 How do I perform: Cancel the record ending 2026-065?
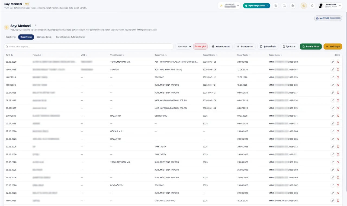[x=338, y=201]
